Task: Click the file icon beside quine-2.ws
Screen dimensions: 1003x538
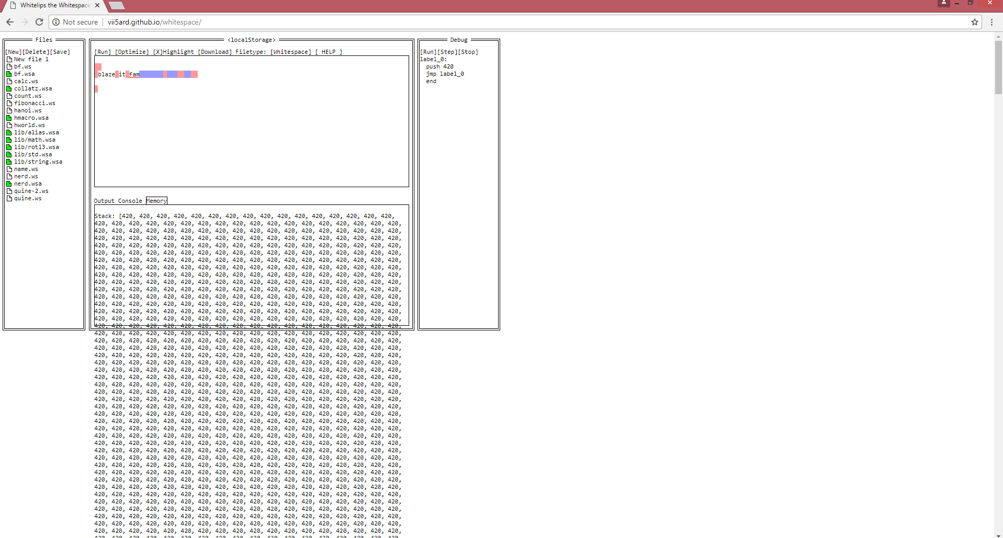Action: coord(9,191)
